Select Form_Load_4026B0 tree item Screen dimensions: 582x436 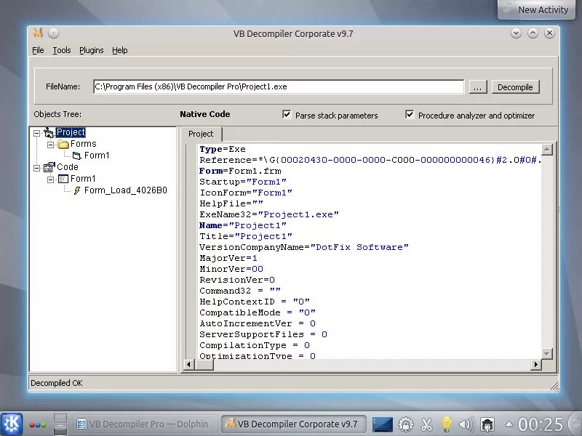click(x=125, y=190)
